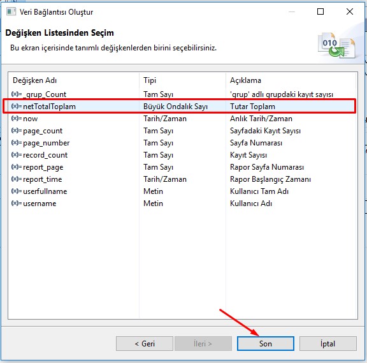Click data binding wizard banner image

(336, 45)
